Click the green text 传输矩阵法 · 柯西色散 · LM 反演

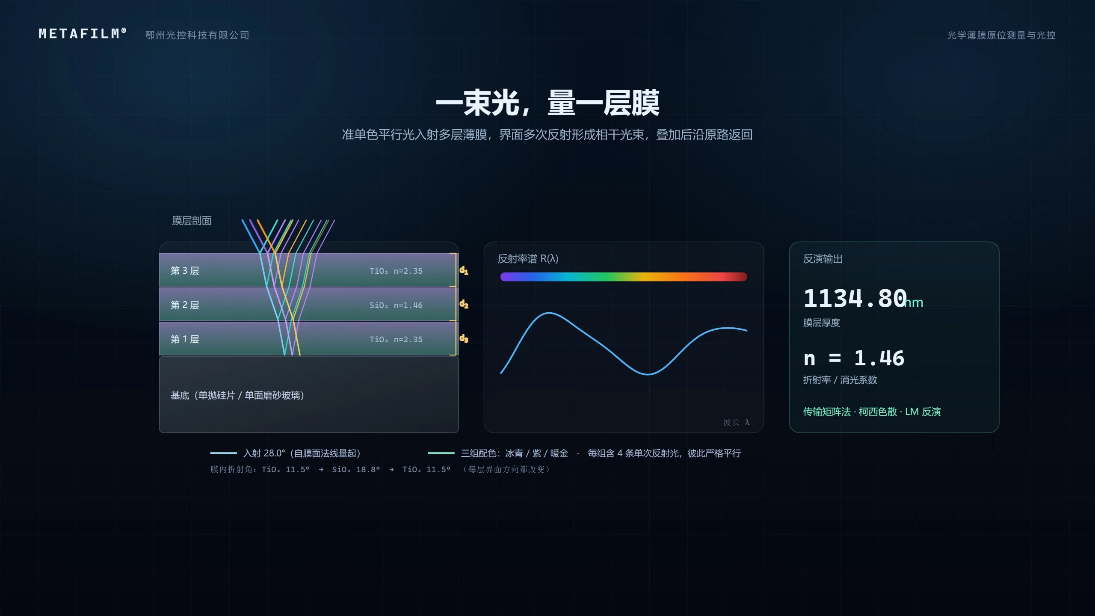coord(872,412)
